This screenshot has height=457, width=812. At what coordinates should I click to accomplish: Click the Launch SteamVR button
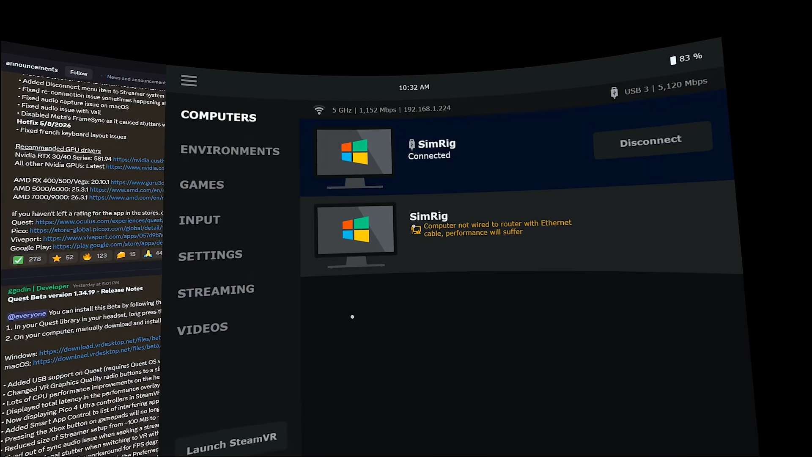pos(231,443)
